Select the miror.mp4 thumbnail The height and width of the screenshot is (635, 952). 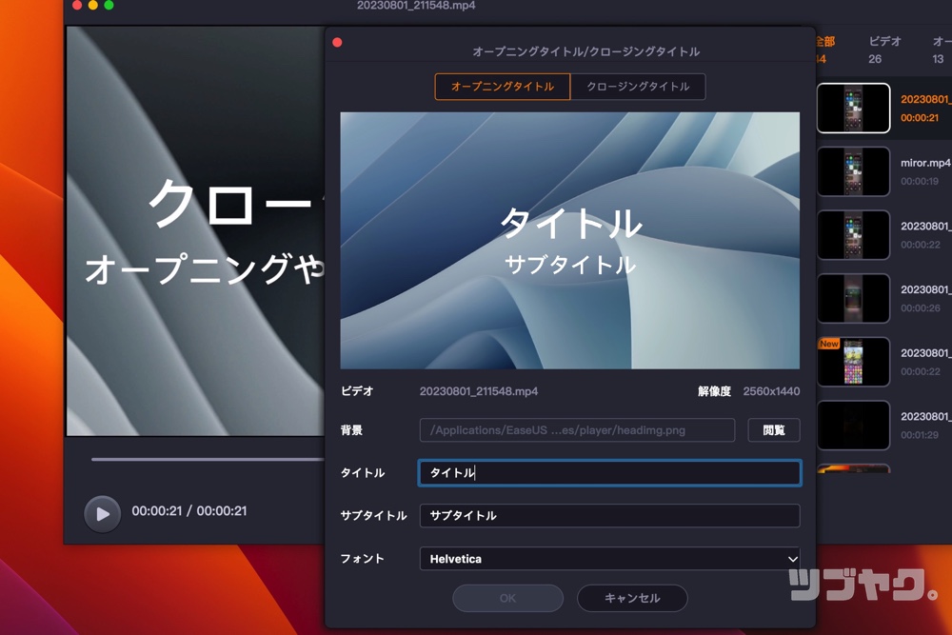(x=853, y=171)
